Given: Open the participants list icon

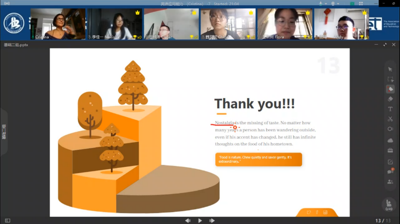Looking at the screenshot, I should (390, 182).
